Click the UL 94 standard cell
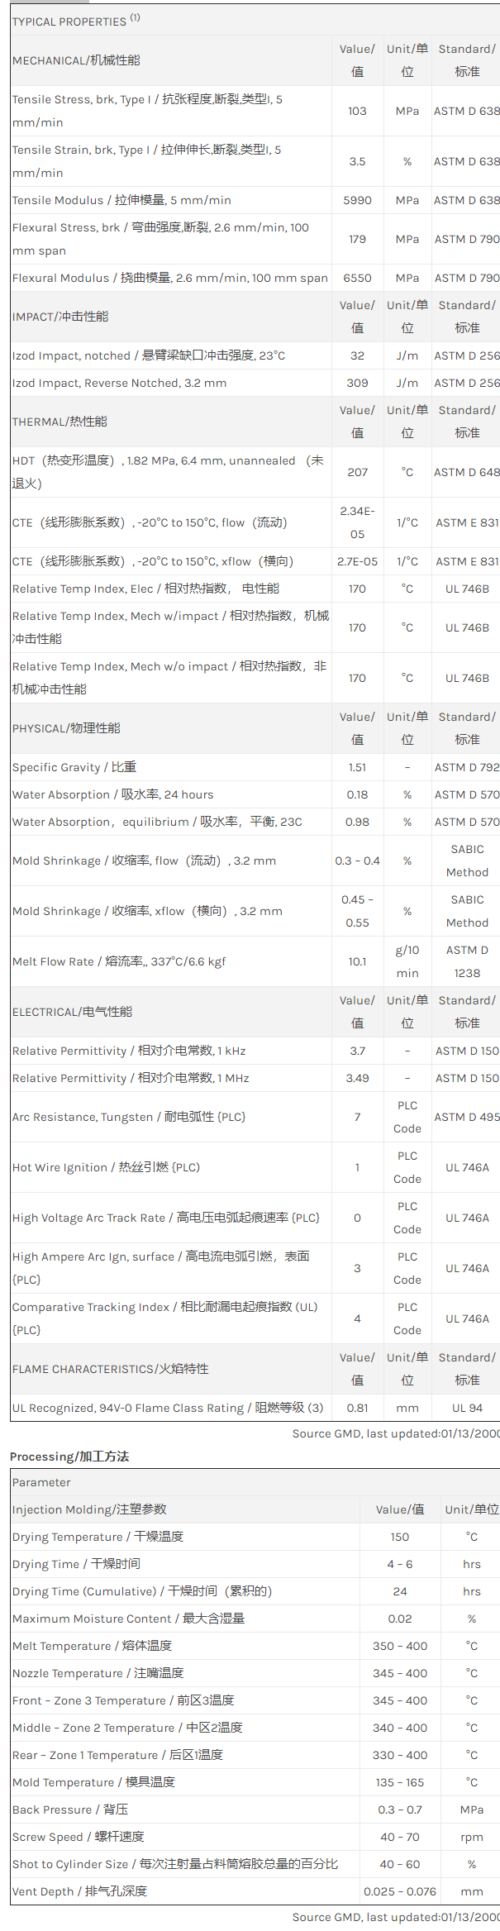Viewport: 500px width, 1931px height. pyautogui.click(x=467, y=1408)
